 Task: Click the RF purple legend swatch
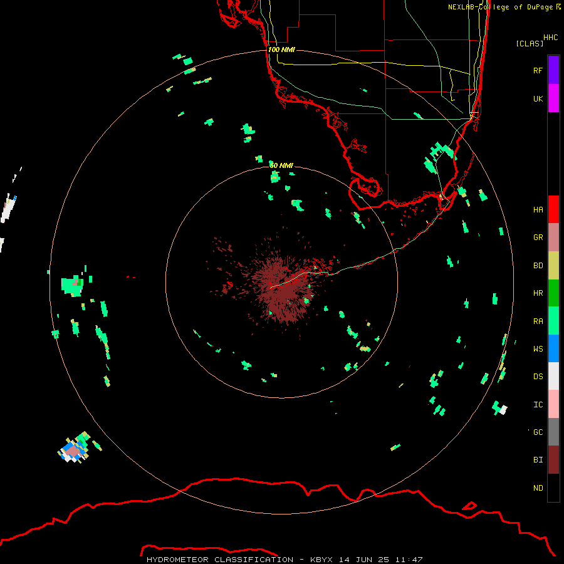553,70
